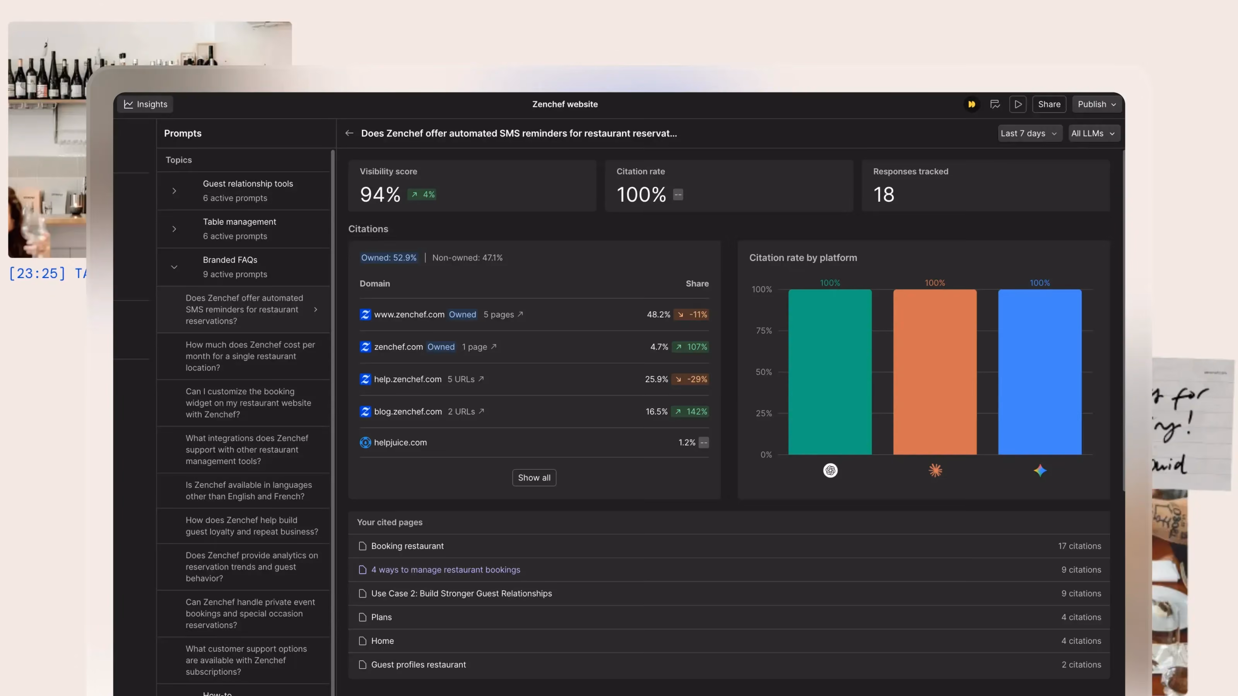Click the yellow fast-forward icon in top bar
The image size is (1238, 696).
pos(971,104)
